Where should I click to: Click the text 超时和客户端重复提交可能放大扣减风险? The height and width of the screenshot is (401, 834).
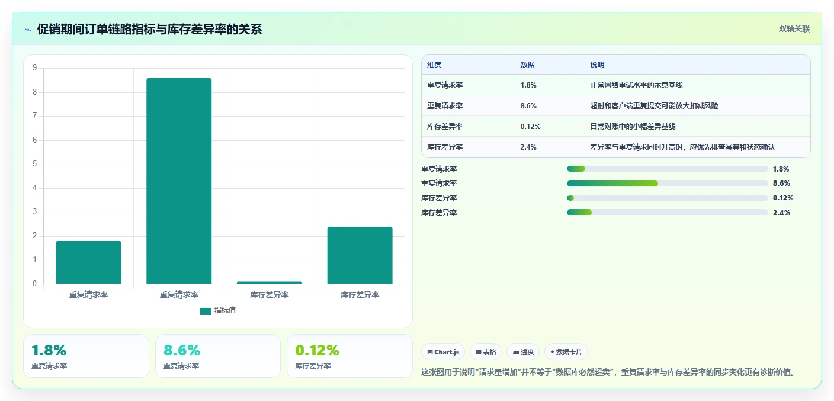coord(654,106)
